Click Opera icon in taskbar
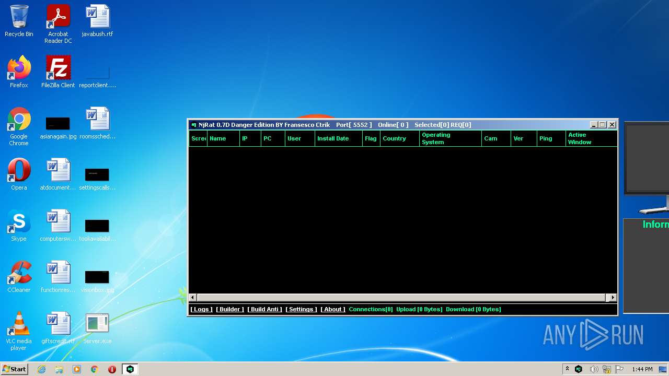Viewport: 669px width, 376px height. coord(112,369)
